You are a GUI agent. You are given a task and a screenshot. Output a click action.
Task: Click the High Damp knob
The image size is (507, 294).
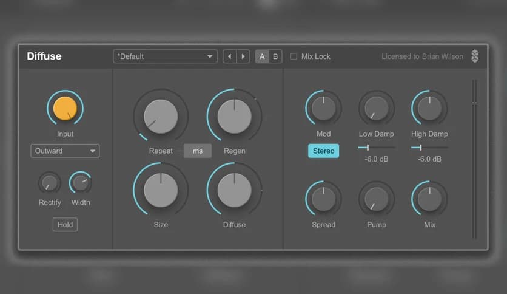coord(429,108)
